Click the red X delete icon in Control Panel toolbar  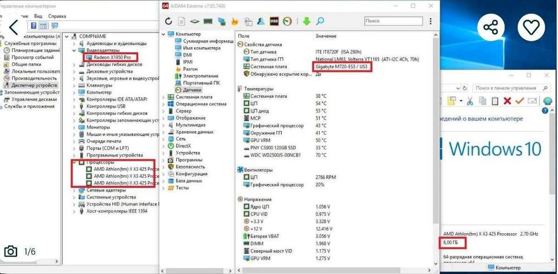[507, 101]
